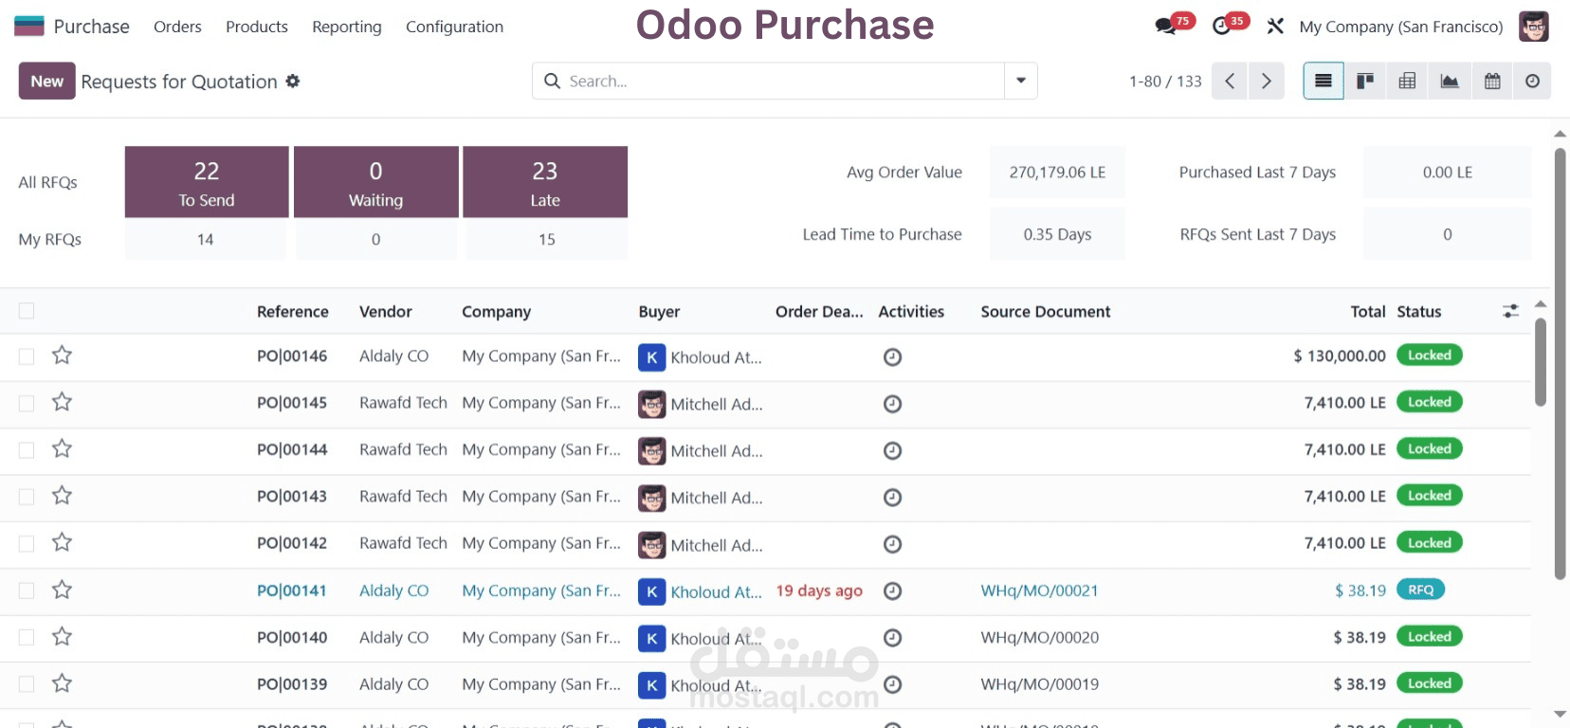This screenshot has height=728, width=1570.
Task: Check the PO|00144 row checkbox
Action: click(x=27, y=449)
